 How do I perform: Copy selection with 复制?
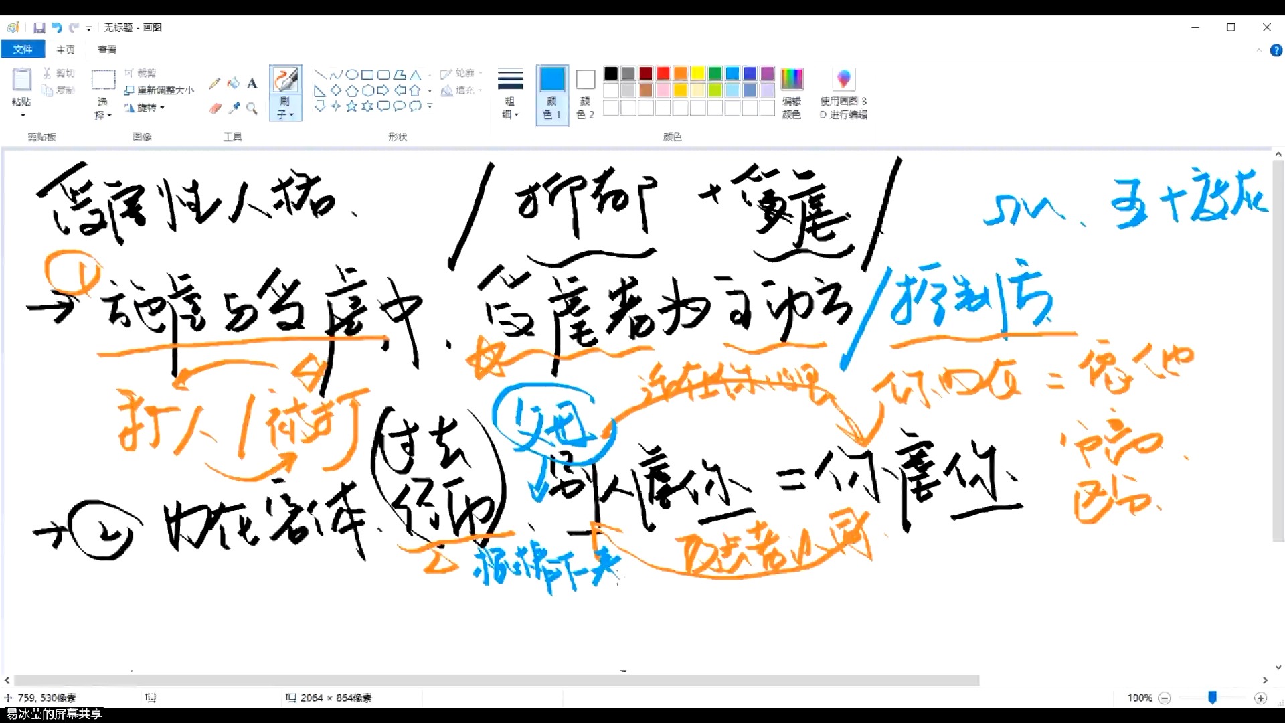59,90
